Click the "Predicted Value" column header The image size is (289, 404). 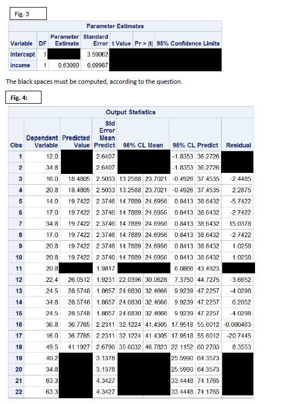(76, 142)
